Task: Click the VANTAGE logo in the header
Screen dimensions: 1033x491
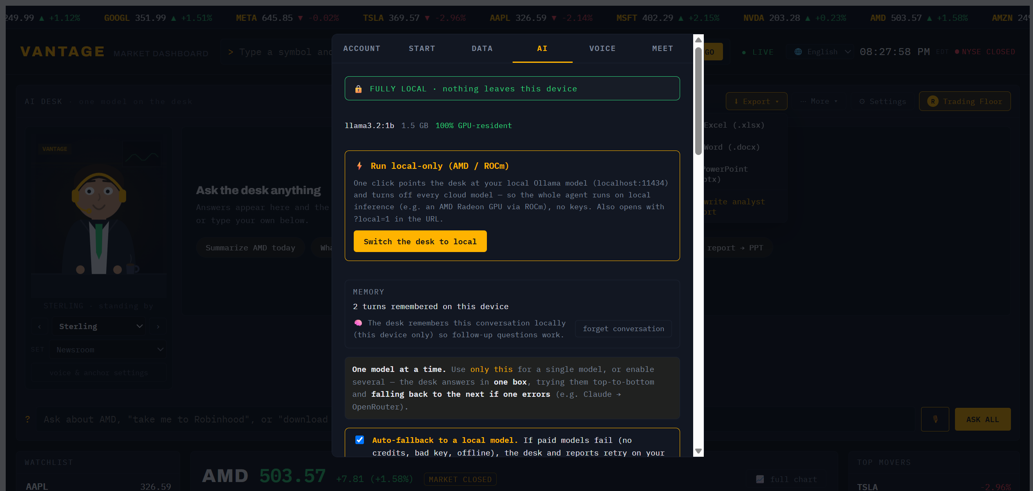Action: pos(62,52)
